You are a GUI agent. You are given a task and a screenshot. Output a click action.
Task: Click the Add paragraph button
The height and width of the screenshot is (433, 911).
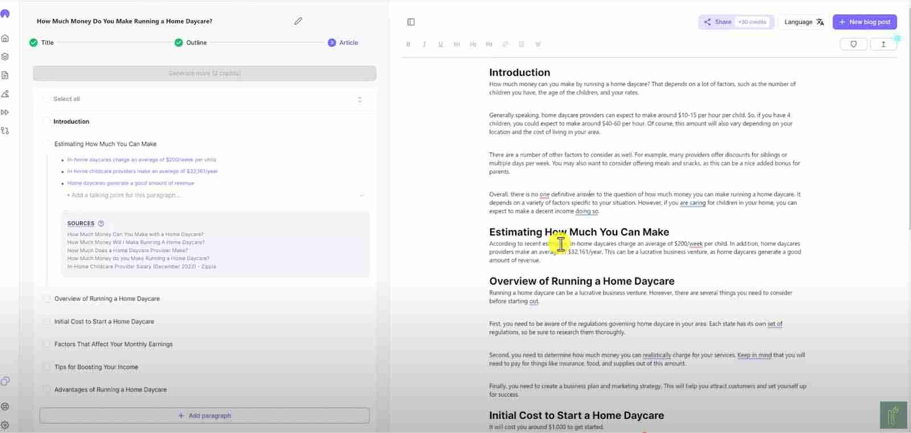point(204,416)
